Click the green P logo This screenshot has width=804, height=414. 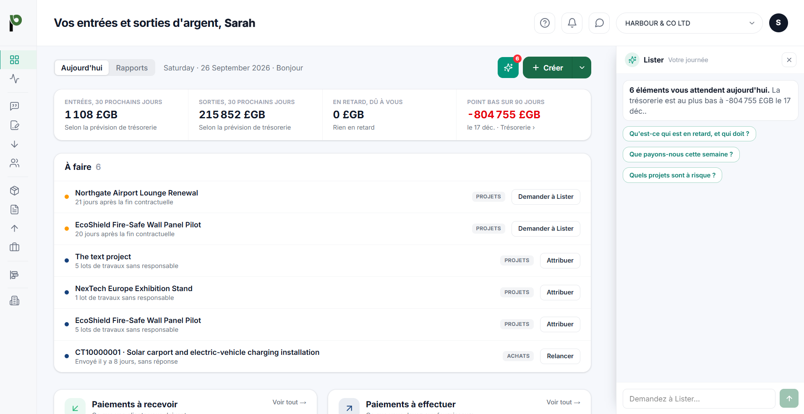16,23
